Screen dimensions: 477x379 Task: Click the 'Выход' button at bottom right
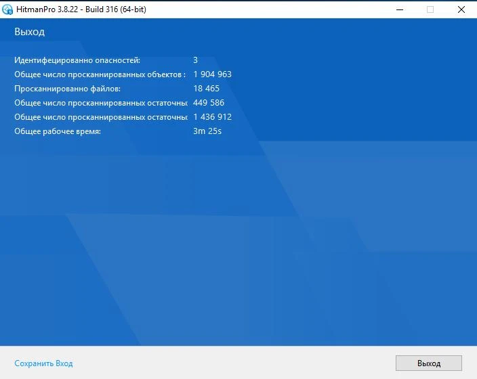(x=428, y=363)
